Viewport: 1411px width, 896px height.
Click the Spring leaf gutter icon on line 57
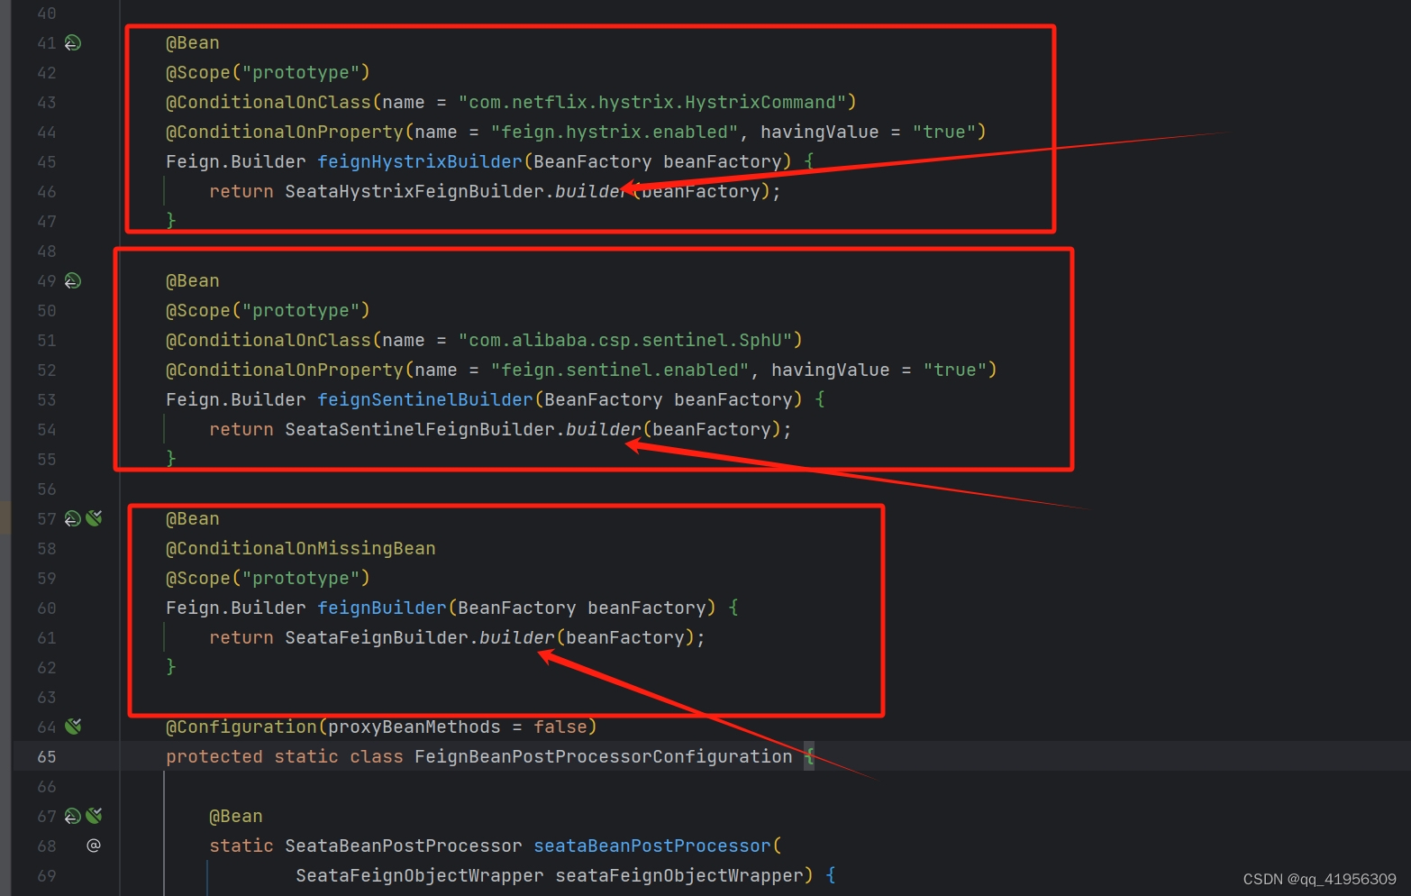(94, 518)
